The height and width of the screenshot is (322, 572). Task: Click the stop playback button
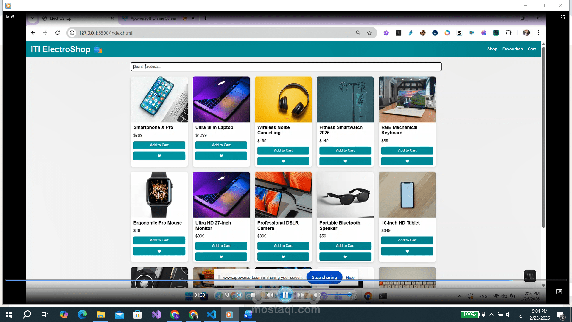253,295
